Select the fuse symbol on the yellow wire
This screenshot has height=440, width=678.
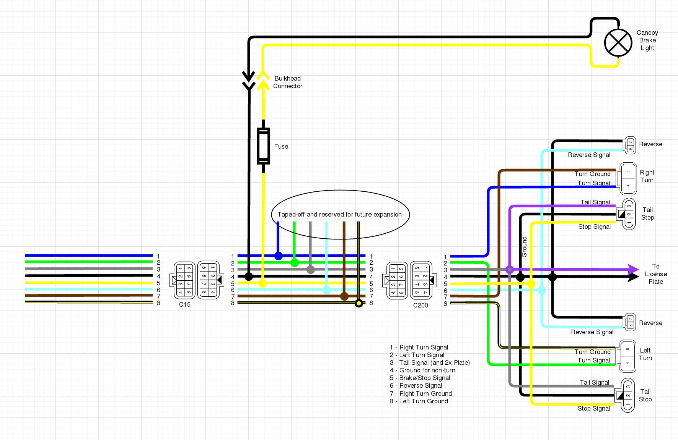click(263, 146)
